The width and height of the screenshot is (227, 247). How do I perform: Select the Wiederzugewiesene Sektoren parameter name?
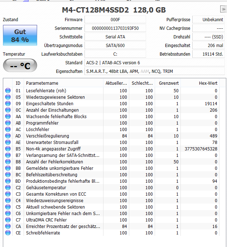pyautogui.click(x=55, y=97)
